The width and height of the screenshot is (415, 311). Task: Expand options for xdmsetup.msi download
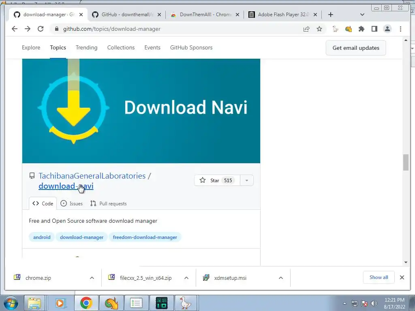coord(281,278)
